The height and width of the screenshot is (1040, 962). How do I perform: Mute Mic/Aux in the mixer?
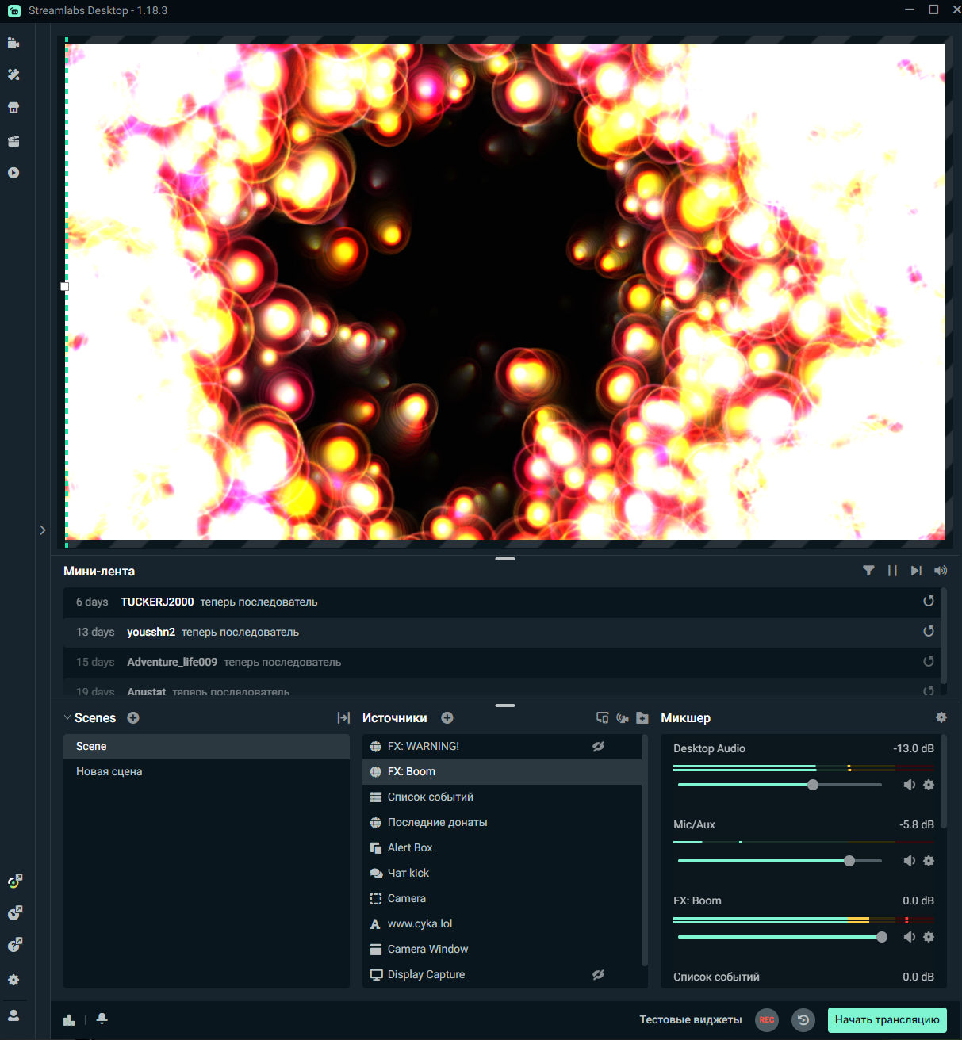point(909,861)
